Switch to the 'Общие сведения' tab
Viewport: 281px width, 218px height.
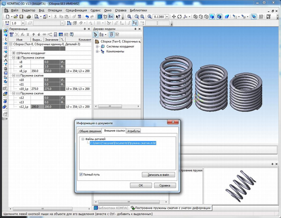click(90, 131)
